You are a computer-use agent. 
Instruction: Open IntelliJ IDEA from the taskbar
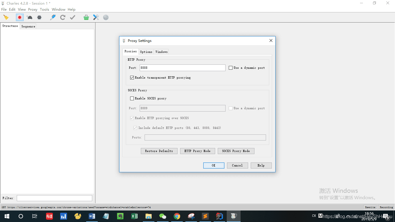point(219,216)
